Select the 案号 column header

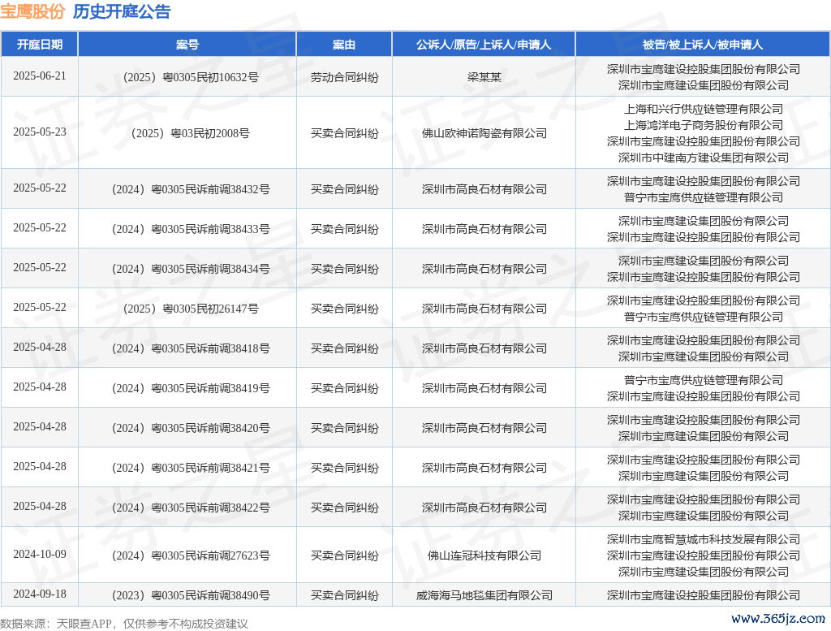click(x=187, y=45)
